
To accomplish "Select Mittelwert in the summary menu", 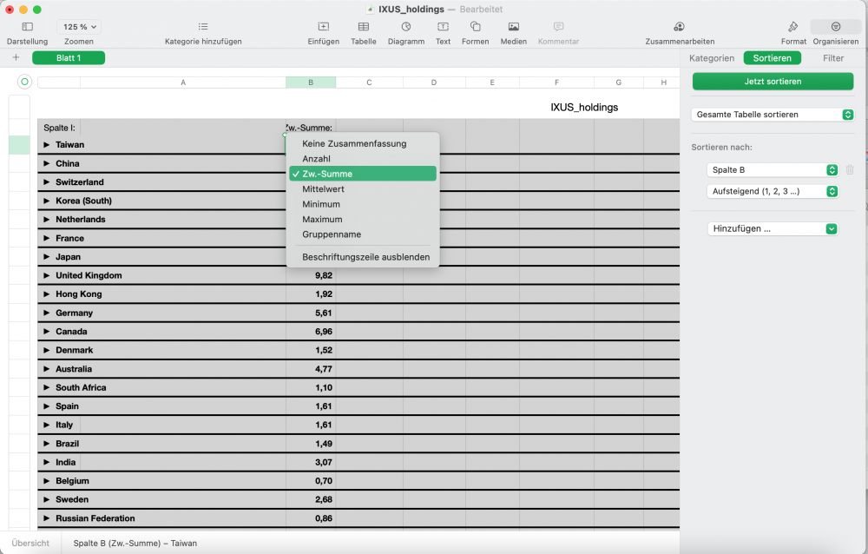I will coord(322,189).
